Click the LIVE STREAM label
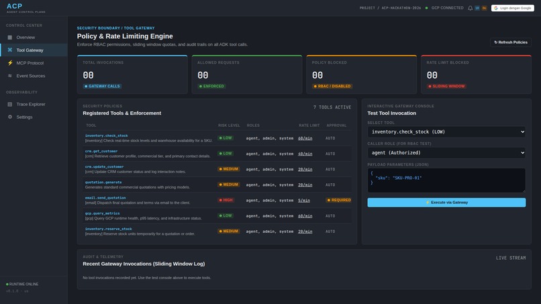The image size is (541, 304). pos(511,258)
